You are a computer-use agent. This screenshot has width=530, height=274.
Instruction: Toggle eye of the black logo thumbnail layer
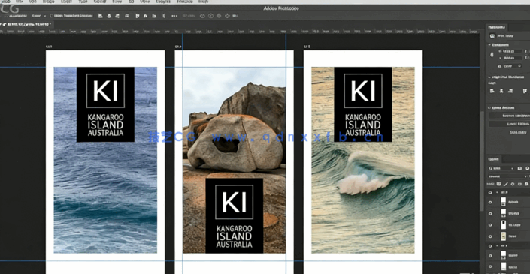[x=490, y=225]
